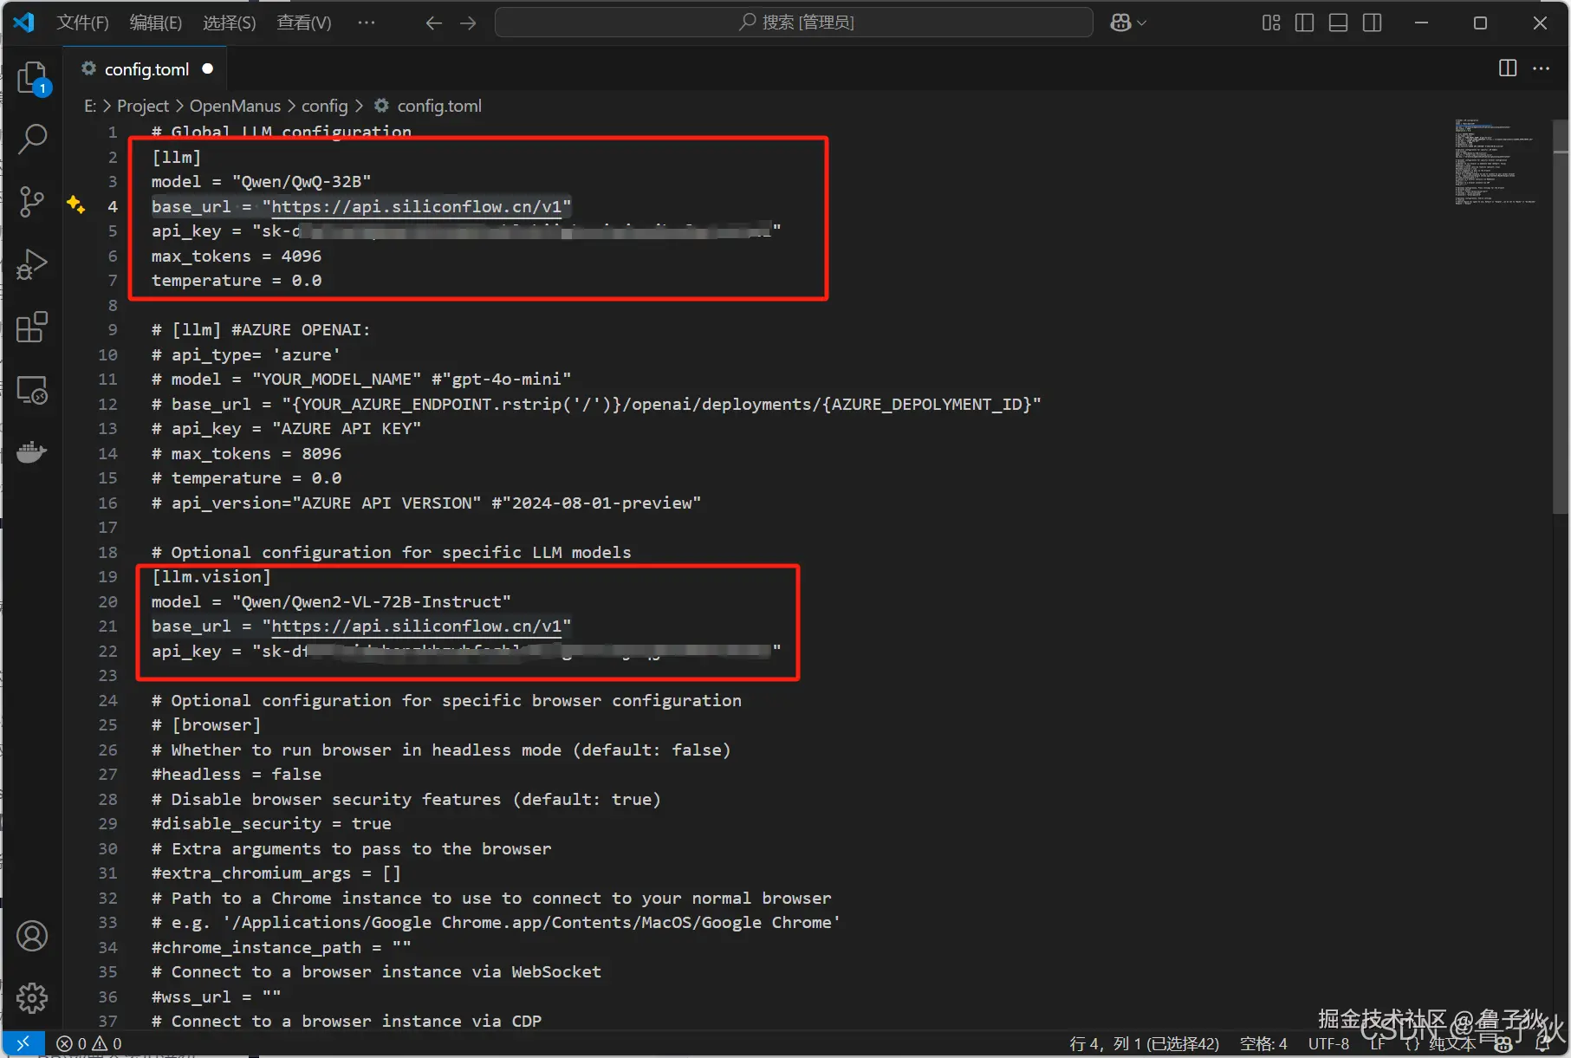1571x1058 pixels.
Task: Click the [llm.vision] section header
Action: tap(211, 577)
